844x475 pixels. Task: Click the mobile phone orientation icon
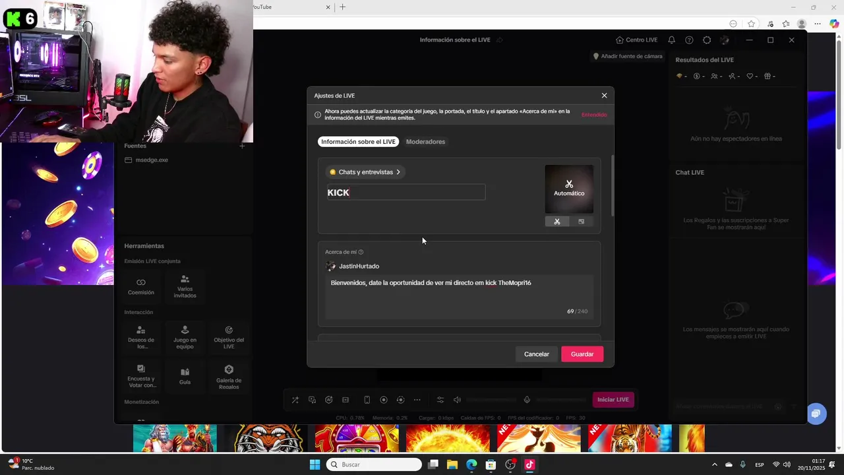[367, 400]
